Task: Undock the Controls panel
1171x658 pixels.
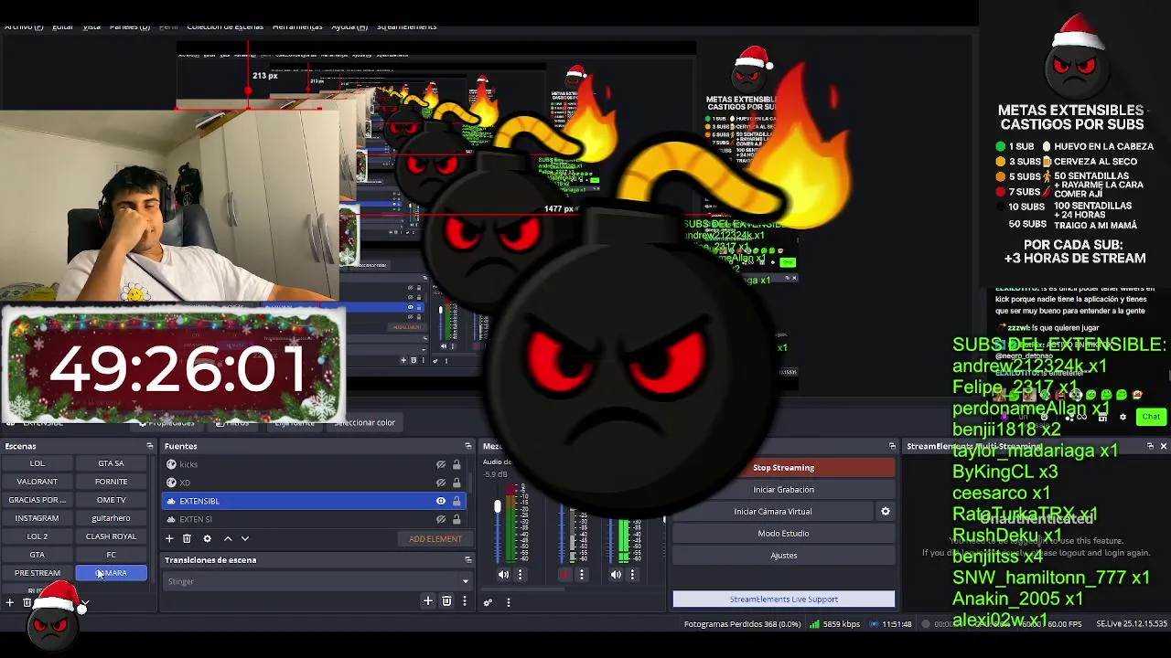Action: 892,446
